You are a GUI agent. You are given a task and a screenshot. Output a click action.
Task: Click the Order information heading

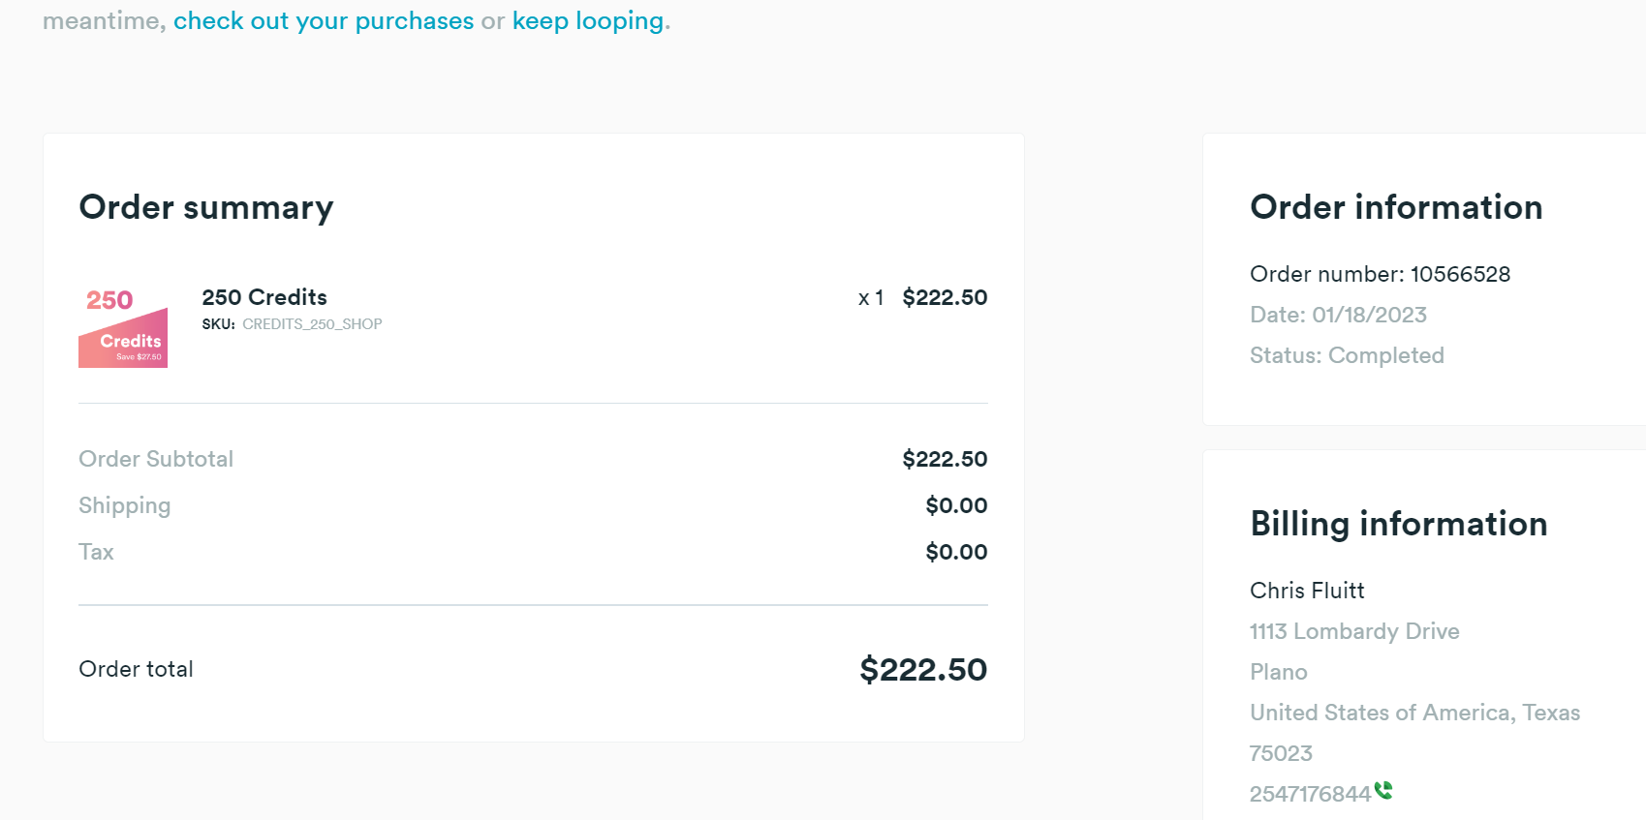click(x=1396, y=207)
